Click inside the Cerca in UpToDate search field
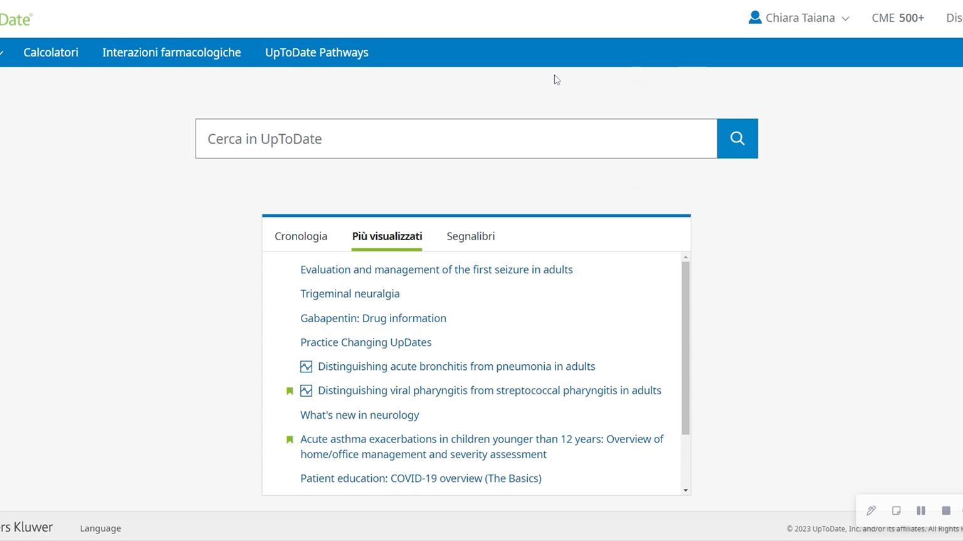The height and width of the screenshot is (541, 963). click(456, 139)
